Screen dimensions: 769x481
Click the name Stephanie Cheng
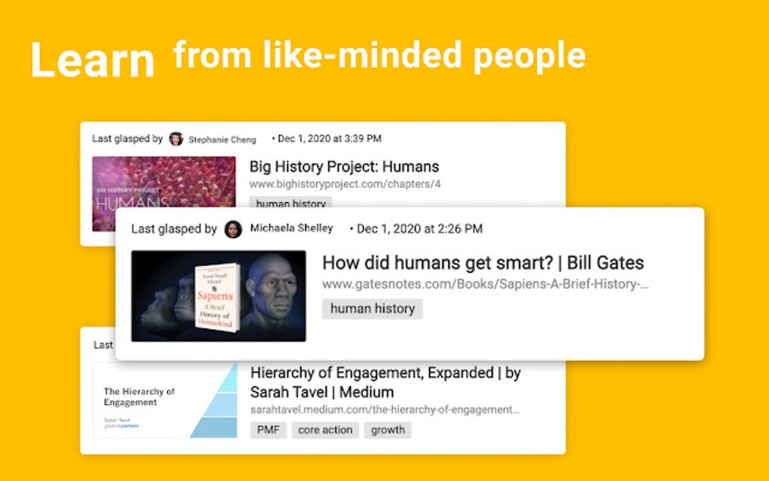click(x=222, y=139)
